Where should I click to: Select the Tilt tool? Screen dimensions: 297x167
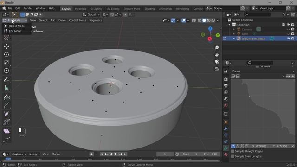(x=6, y=122)
